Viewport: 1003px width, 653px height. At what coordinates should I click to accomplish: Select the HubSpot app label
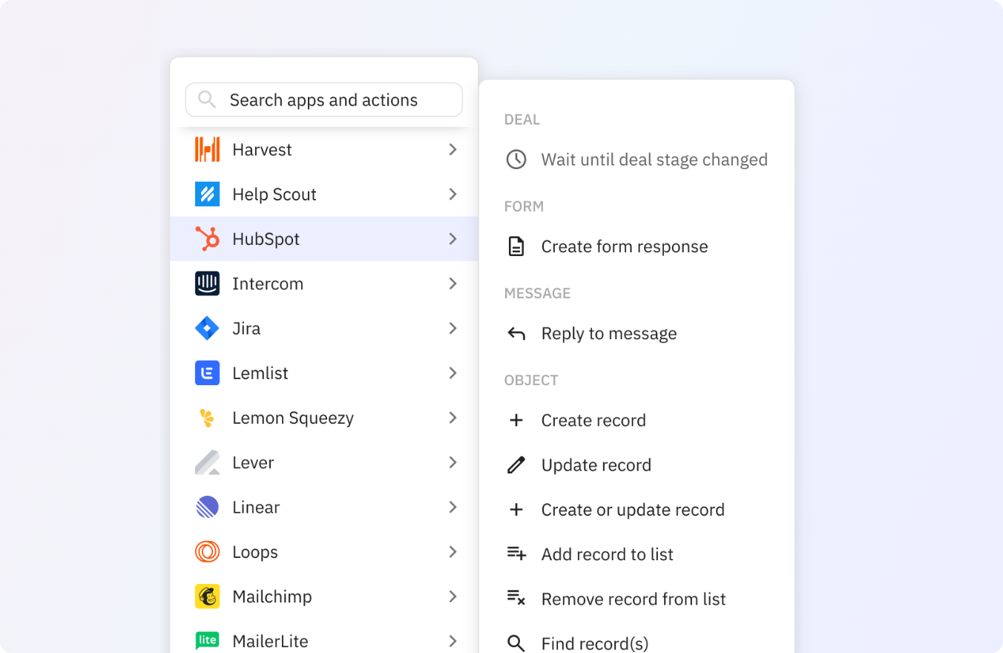tap(266, 240)
